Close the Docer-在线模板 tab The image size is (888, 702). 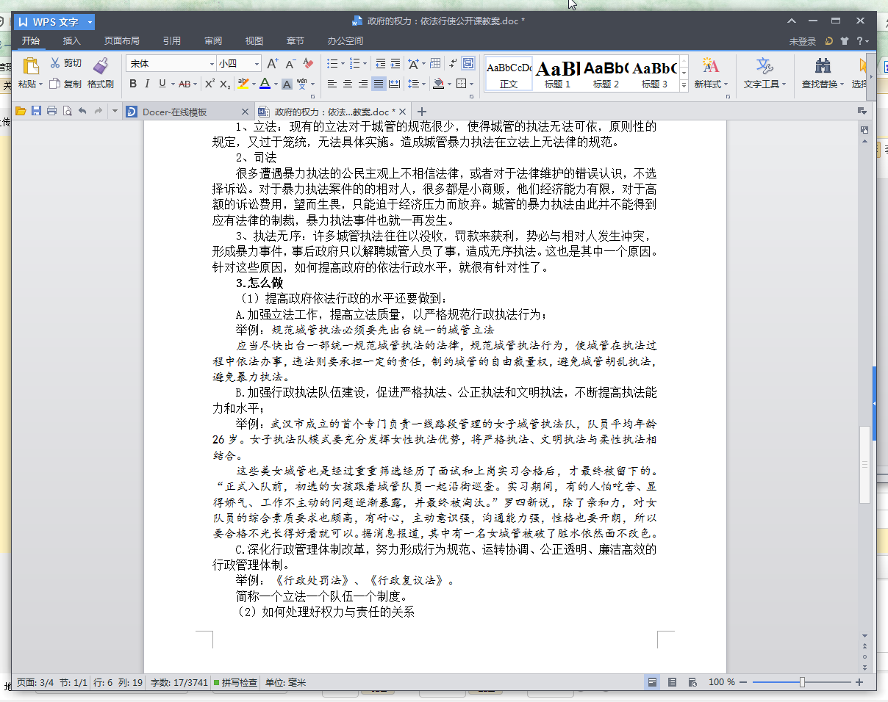pyautogui.click(x=246, y=112)
